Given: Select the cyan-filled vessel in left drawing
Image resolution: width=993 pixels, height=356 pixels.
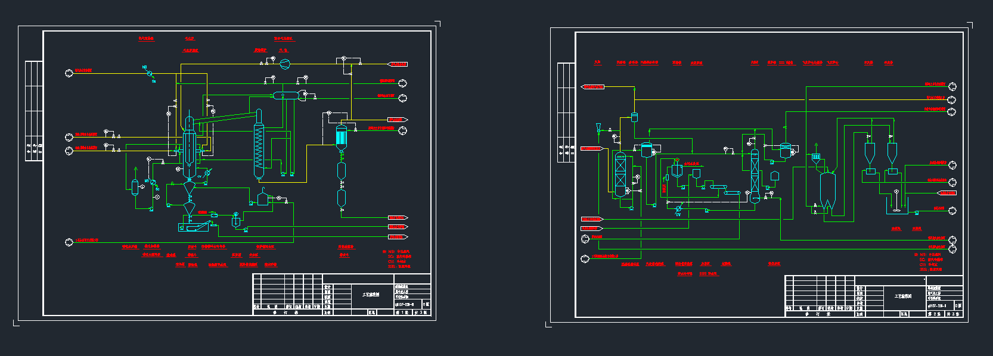Looking at the screenshot, I should [342, 137].
